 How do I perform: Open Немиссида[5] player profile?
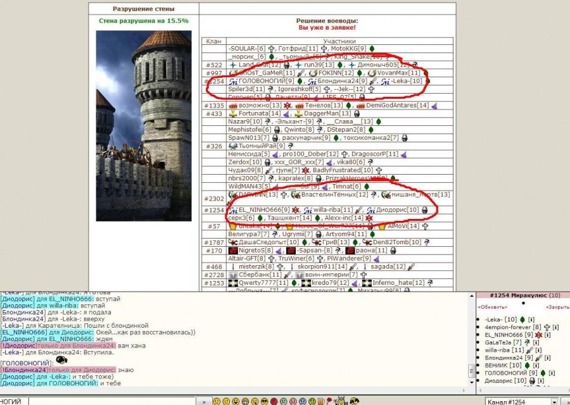pyautogui.click(x=249, y=154)
